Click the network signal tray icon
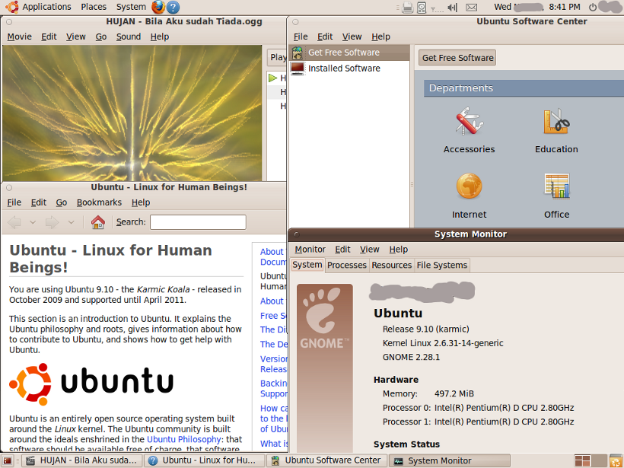624x468 pixels. tap(437, 8)
